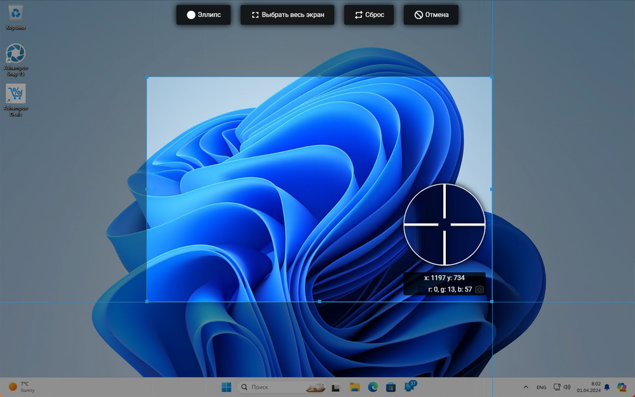Click the top-left corner handle of the selection
This screenshot has height=397, width=635.
(x=147, y=77)
